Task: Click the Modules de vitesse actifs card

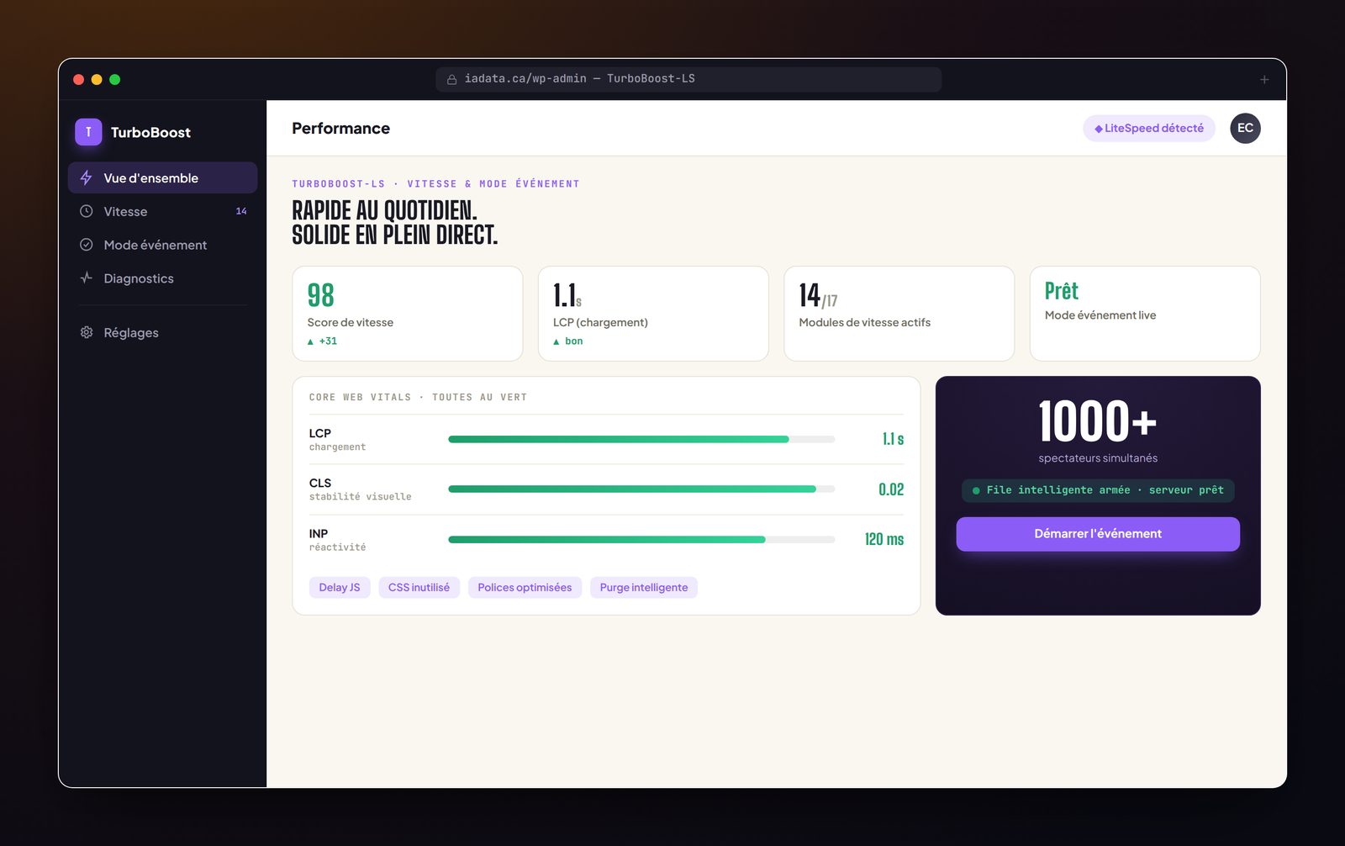Action: pyautogui.click(x=899, y=314)
